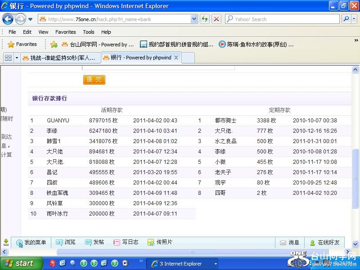This screenshot has height=270, width=360.
Task: Open the Tools menu
Action: [89, 32]
